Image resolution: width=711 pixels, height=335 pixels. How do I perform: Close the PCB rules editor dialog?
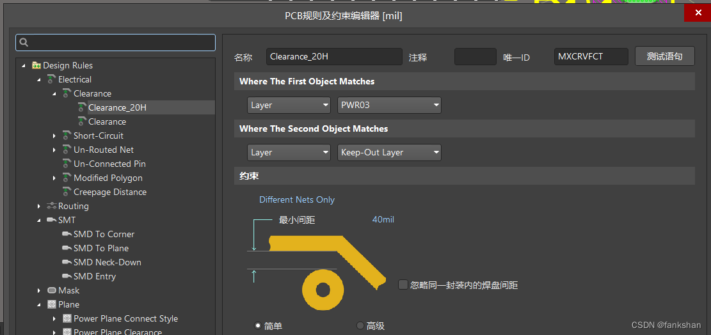click(x=698, y=13)
